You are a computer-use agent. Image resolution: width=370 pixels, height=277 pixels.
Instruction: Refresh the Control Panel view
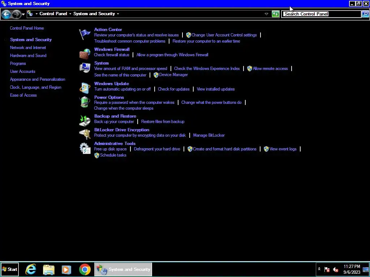pos(275,14)
